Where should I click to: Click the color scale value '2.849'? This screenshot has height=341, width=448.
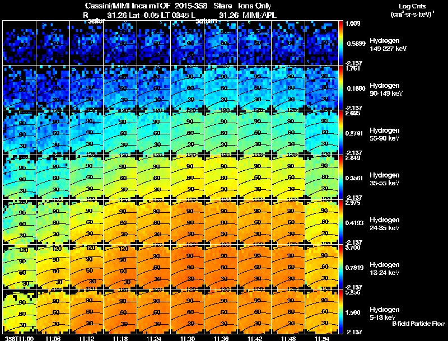pyautogui.click(x=353, y=158)
